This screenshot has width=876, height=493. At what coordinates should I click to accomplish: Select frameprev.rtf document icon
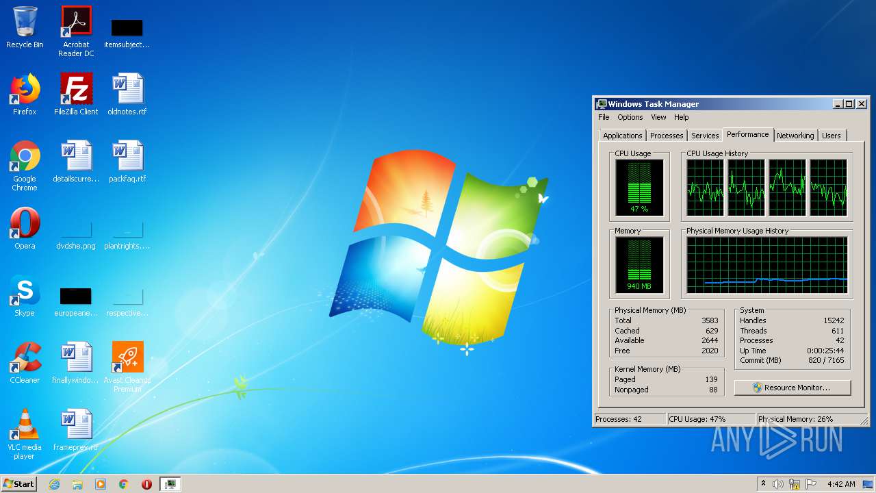(x=76, y=430)
